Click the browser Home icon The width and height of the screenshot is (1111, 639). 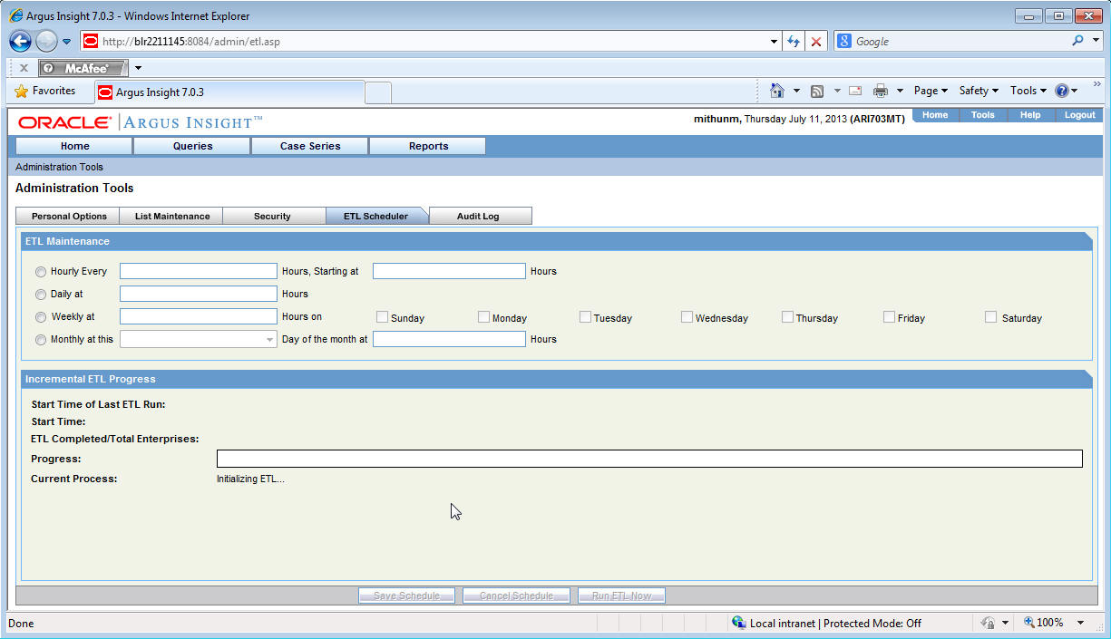pyautogui.click(x=777, y=91)
